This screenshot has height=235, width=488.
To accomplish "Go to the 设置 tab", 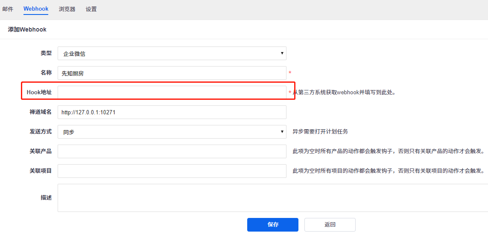I will pyautogui.click(x=91, y=9).
